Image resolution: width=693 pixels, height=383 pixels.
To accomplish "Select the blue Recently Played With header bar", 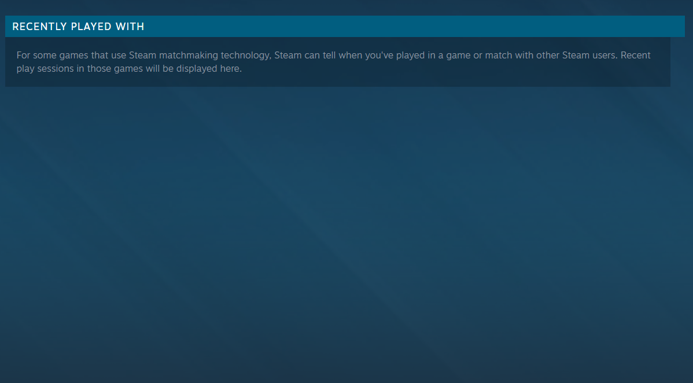I will click(345, 27).
